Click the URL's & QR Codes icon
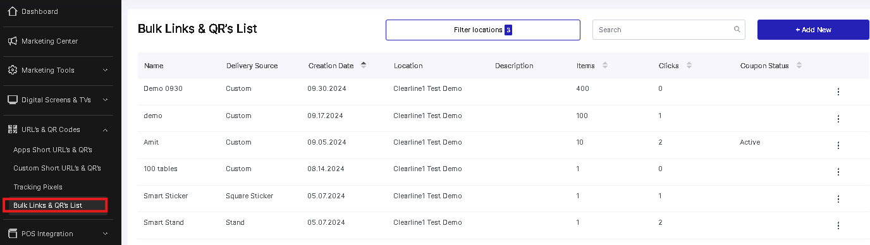Viewport: 870px width, 245px height. pyautogui.click(x=12, y=129)
